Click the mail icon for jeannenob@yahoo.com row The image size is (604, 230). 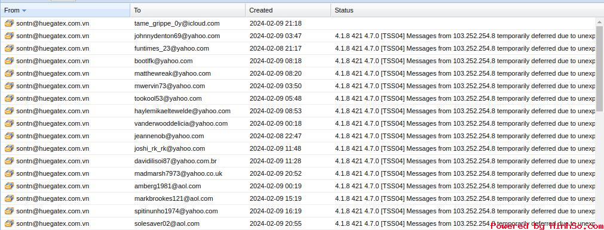9,136
